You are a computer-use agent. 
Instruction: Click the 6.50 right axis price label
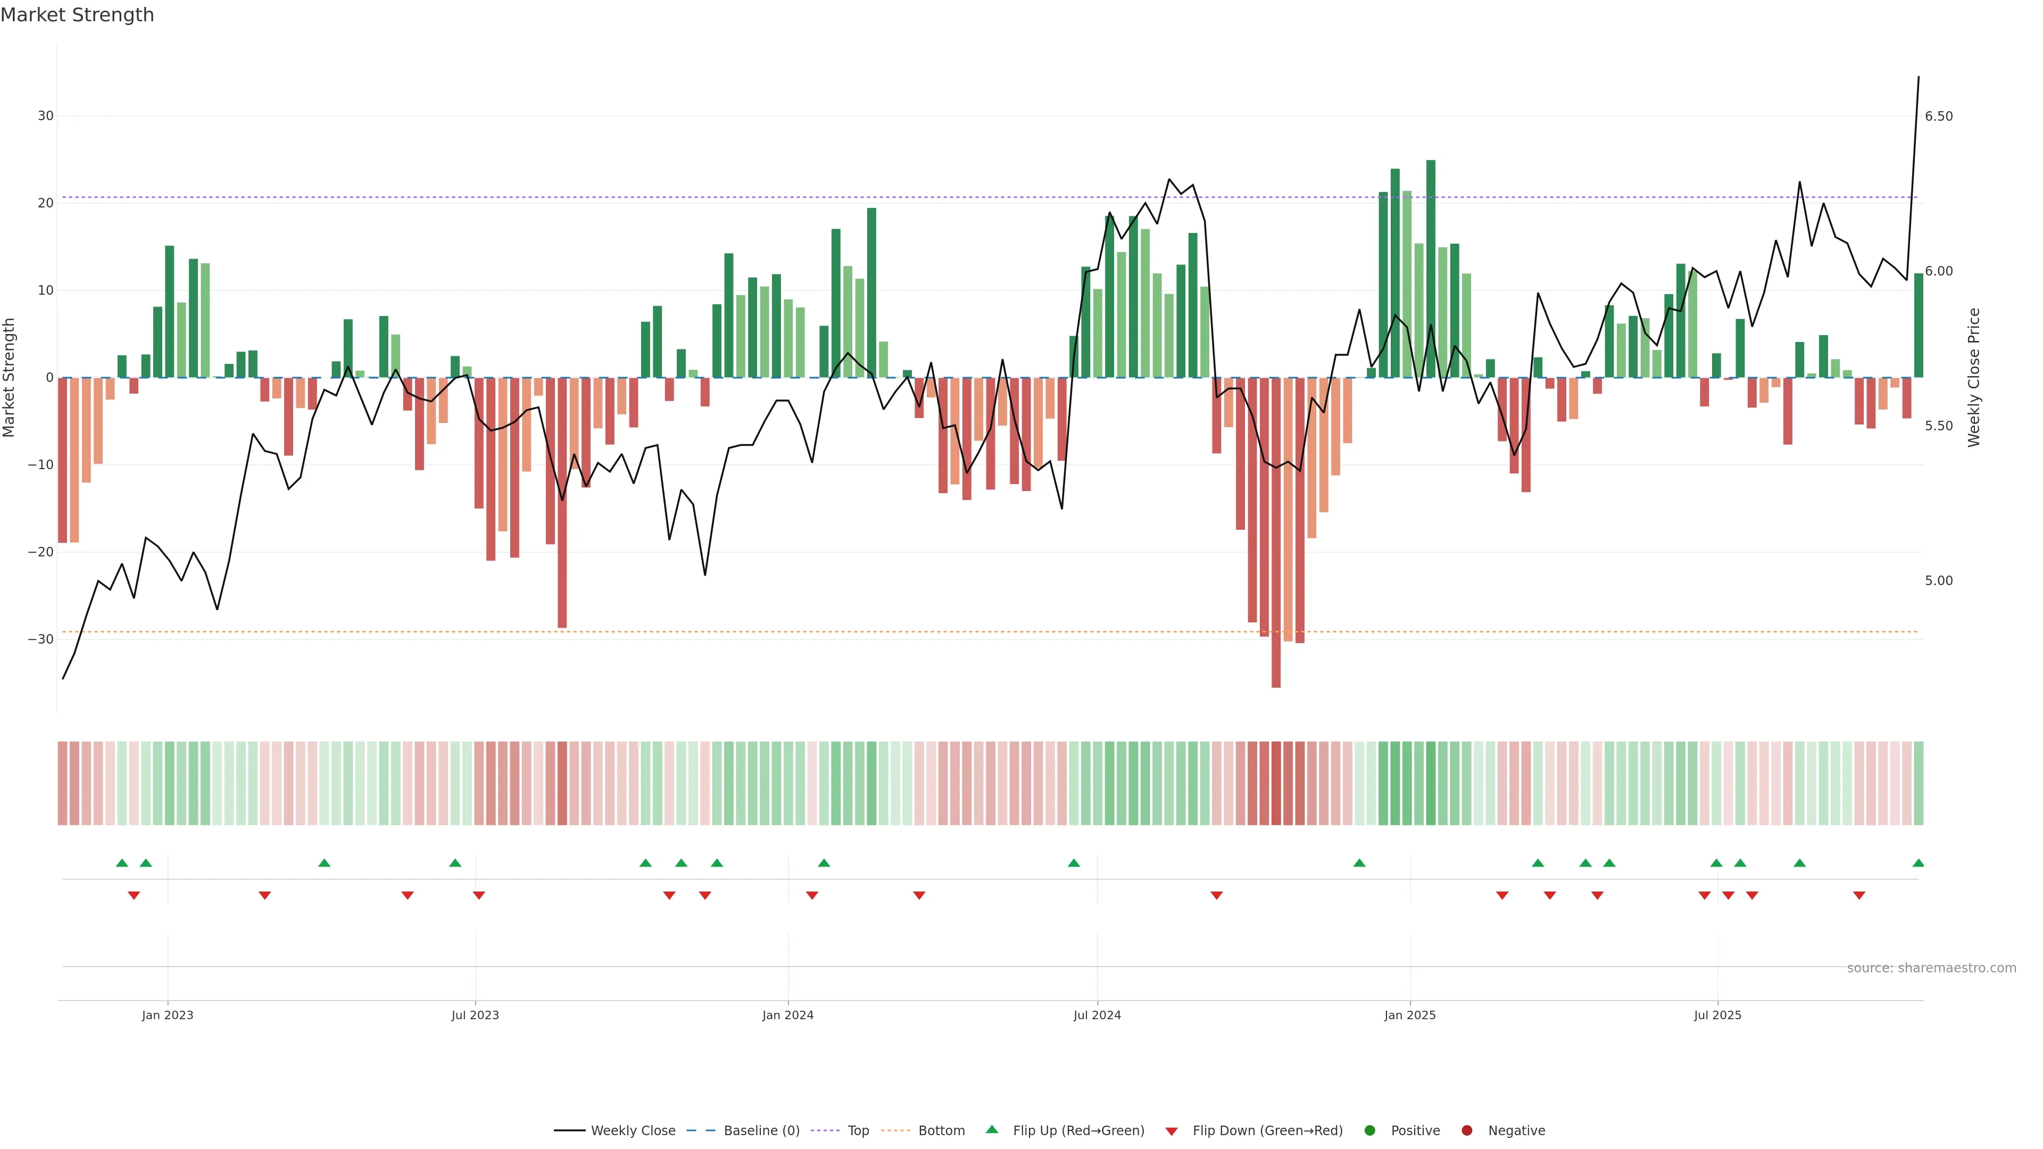[1938, 116]
